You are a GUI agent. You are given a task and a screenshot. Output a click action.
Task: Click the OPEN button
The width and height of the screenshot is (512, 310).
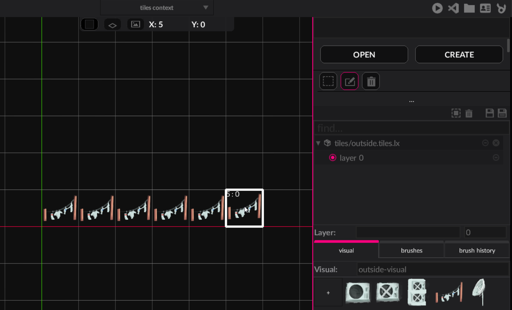click(x=364, y=55)
